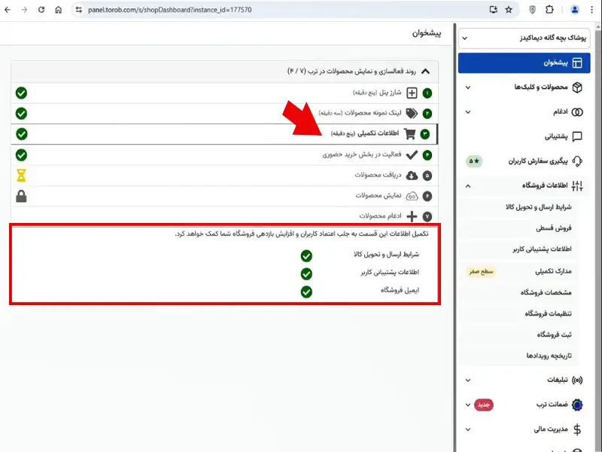Select step 5 دریافت محصولات row
The width and height of the screenshot is (602, 452).
[224, 176]
